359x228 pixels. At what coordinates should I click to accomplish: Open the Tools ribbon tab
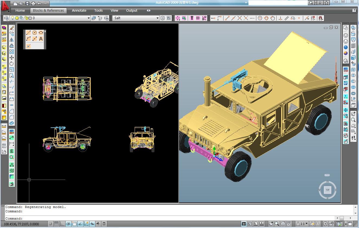(x=98, y=11)
